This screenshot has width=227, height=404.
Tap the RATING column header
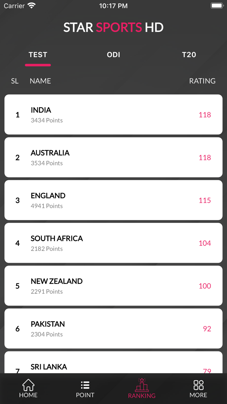coord(202,81)
